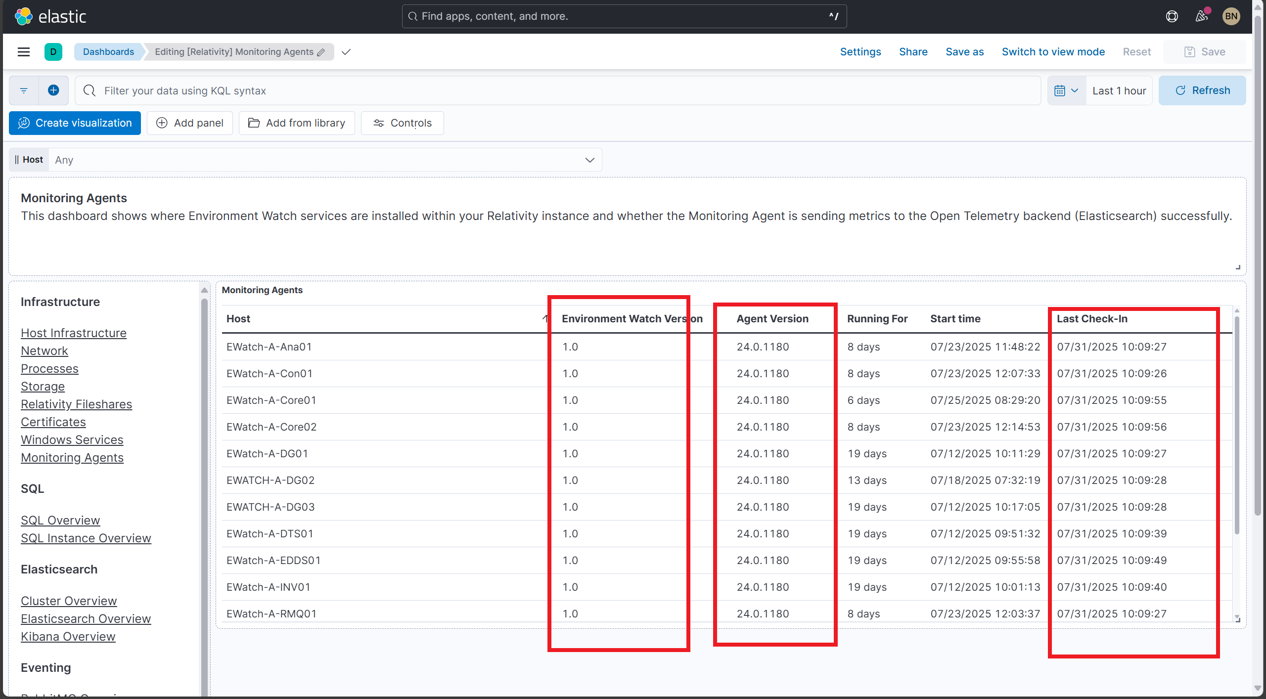Rename the dashboard via the pencil icon
Image resolution: width=1266 pixels, height=699 pixels.
point(321,51)
